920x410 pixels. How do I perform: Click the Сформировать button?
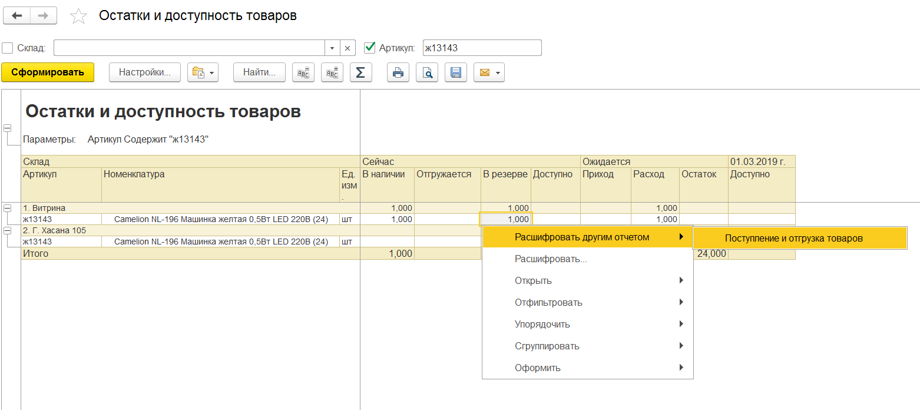[48, 72]
